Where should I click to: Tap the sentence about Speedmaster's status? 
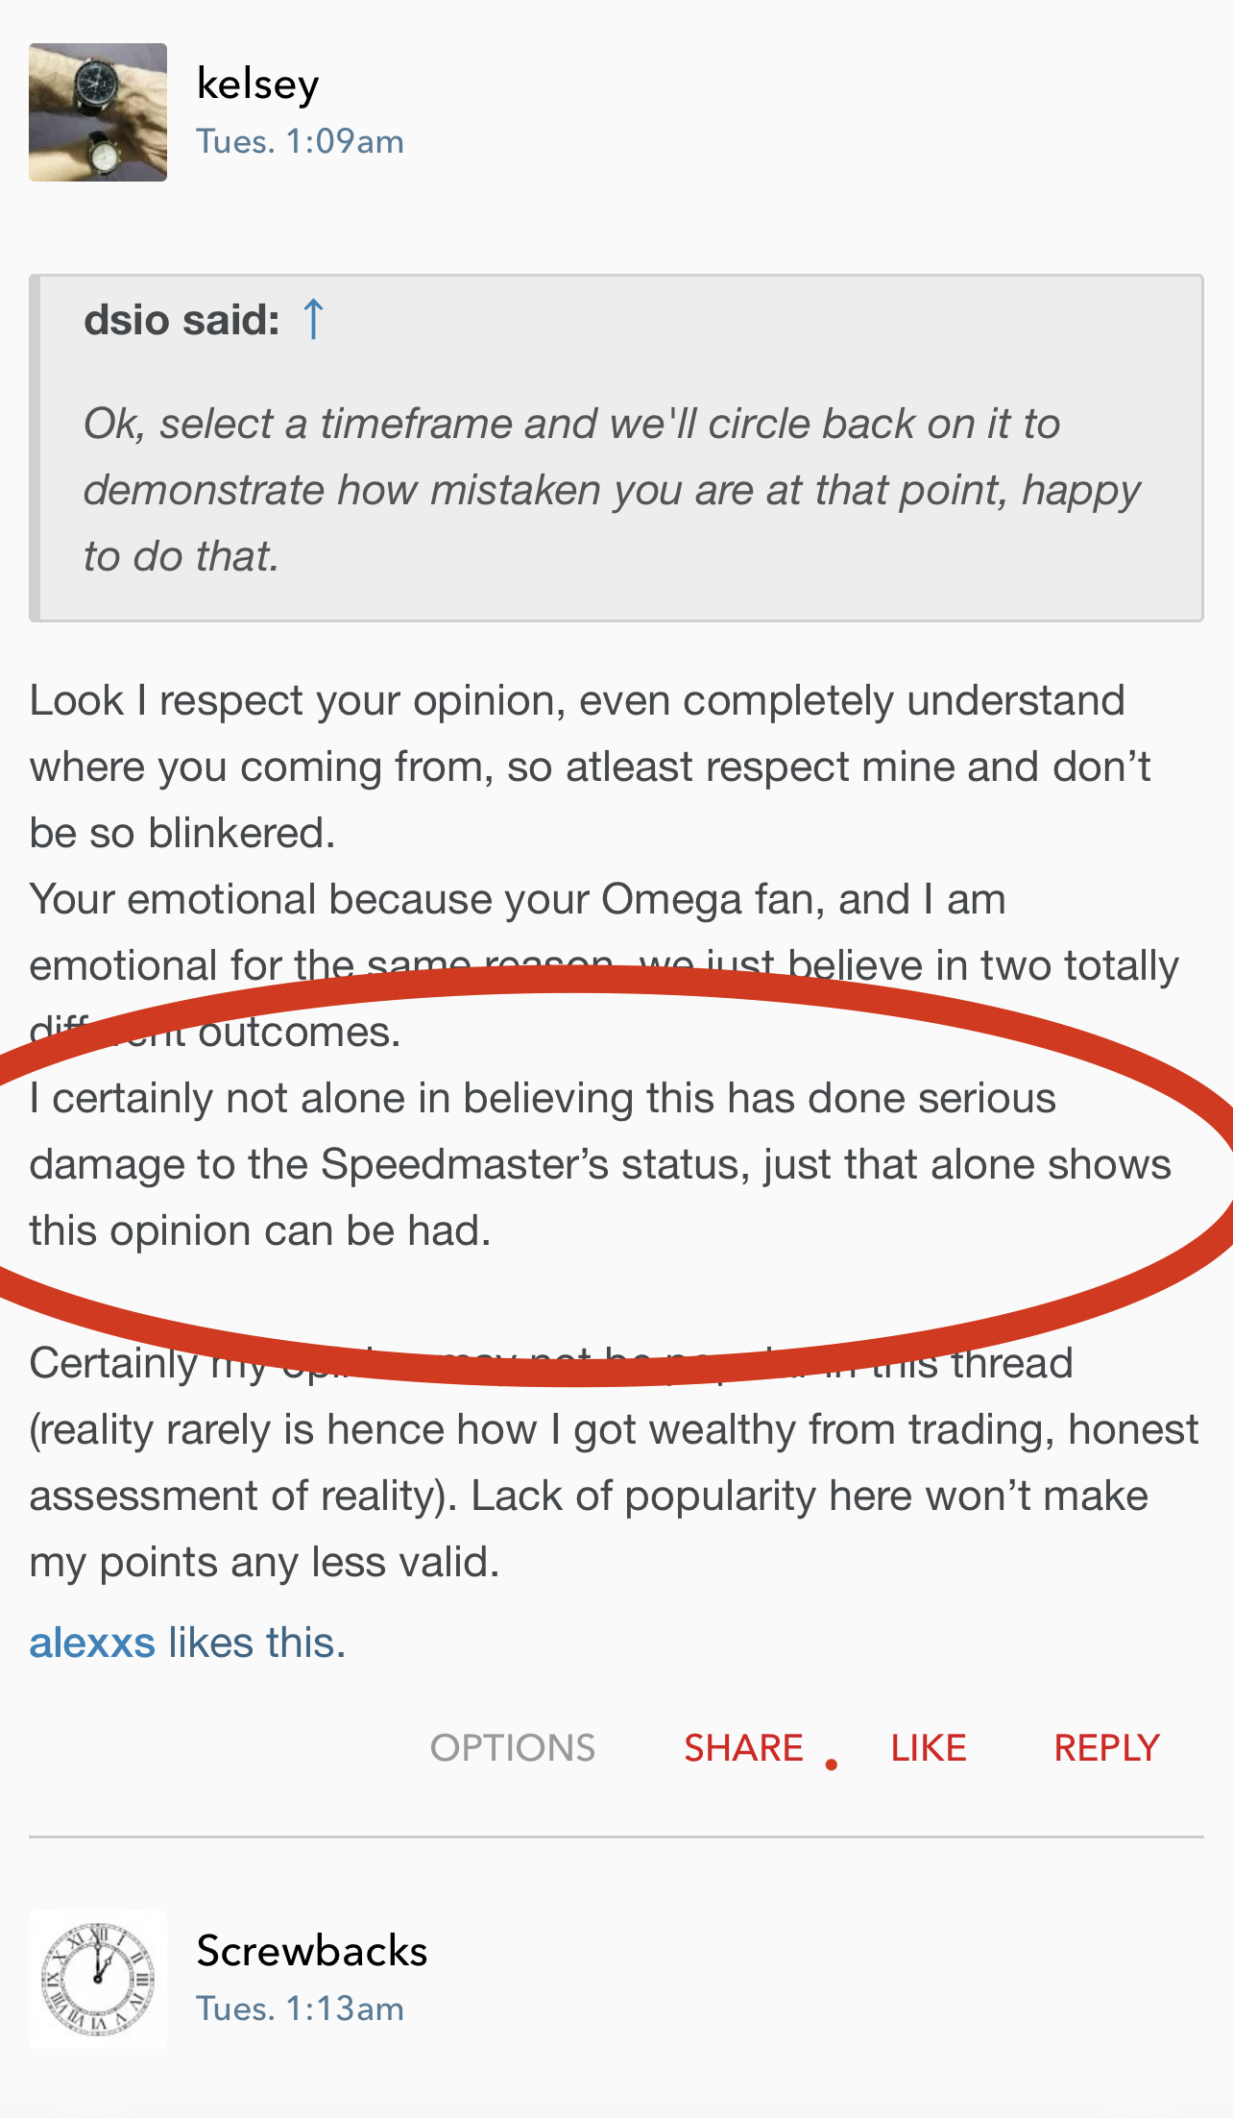(599, 1164)
